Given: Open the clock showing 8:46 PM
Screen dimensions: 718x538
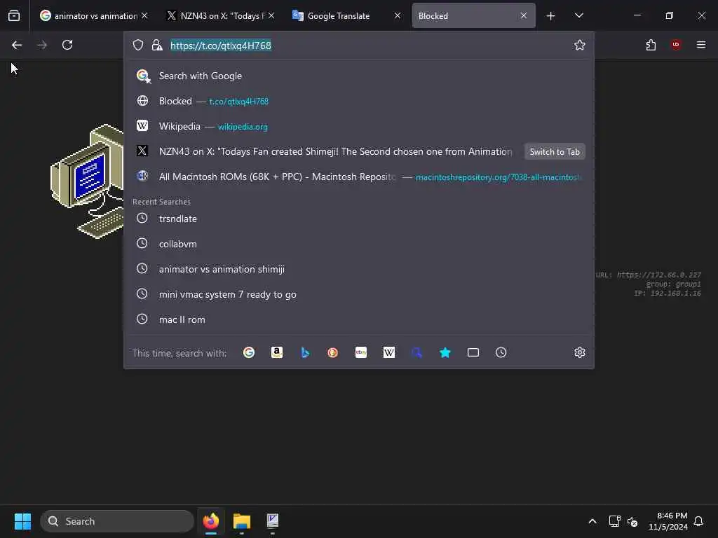Looking at the screenshot, I should (668, 521).
